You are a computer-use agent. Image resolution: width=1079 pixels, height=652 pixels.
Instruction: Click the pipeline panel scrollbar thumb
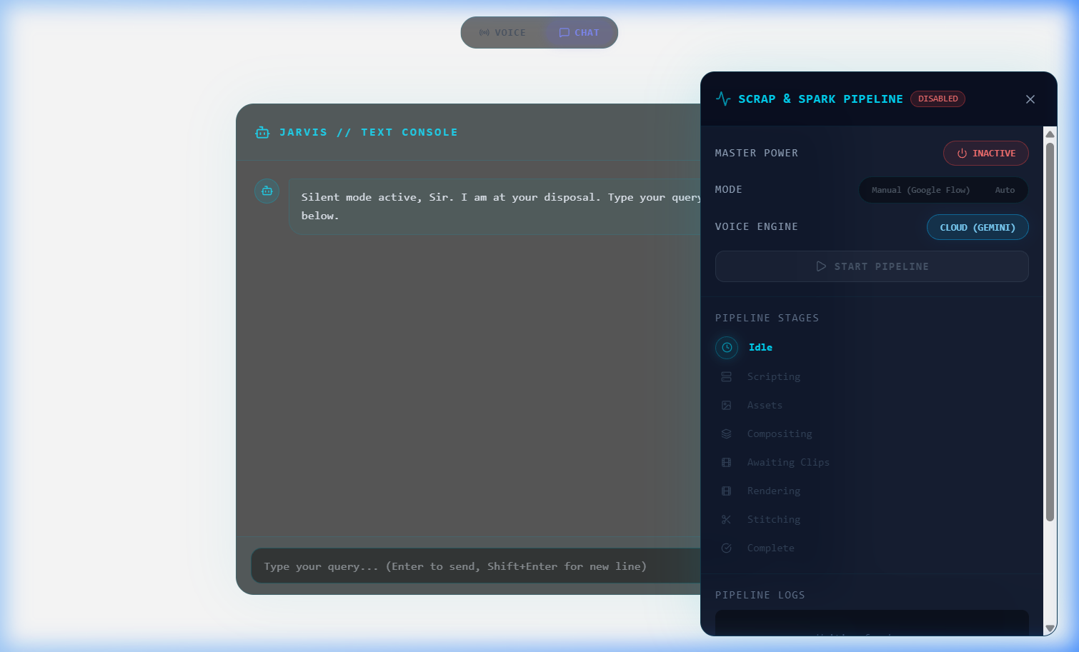tap(1050, 332)
